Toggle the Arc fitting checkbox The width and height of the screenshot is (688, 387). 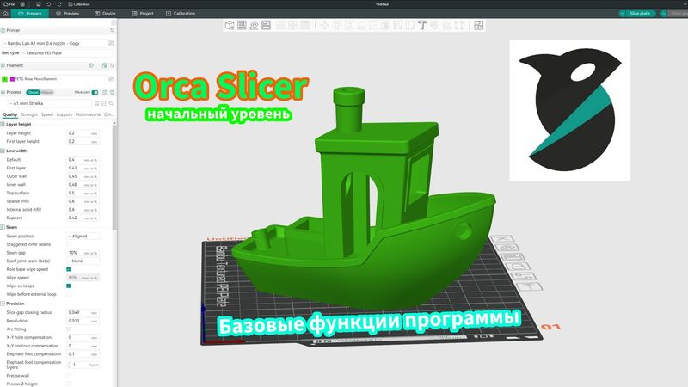(x=69, y=329)
